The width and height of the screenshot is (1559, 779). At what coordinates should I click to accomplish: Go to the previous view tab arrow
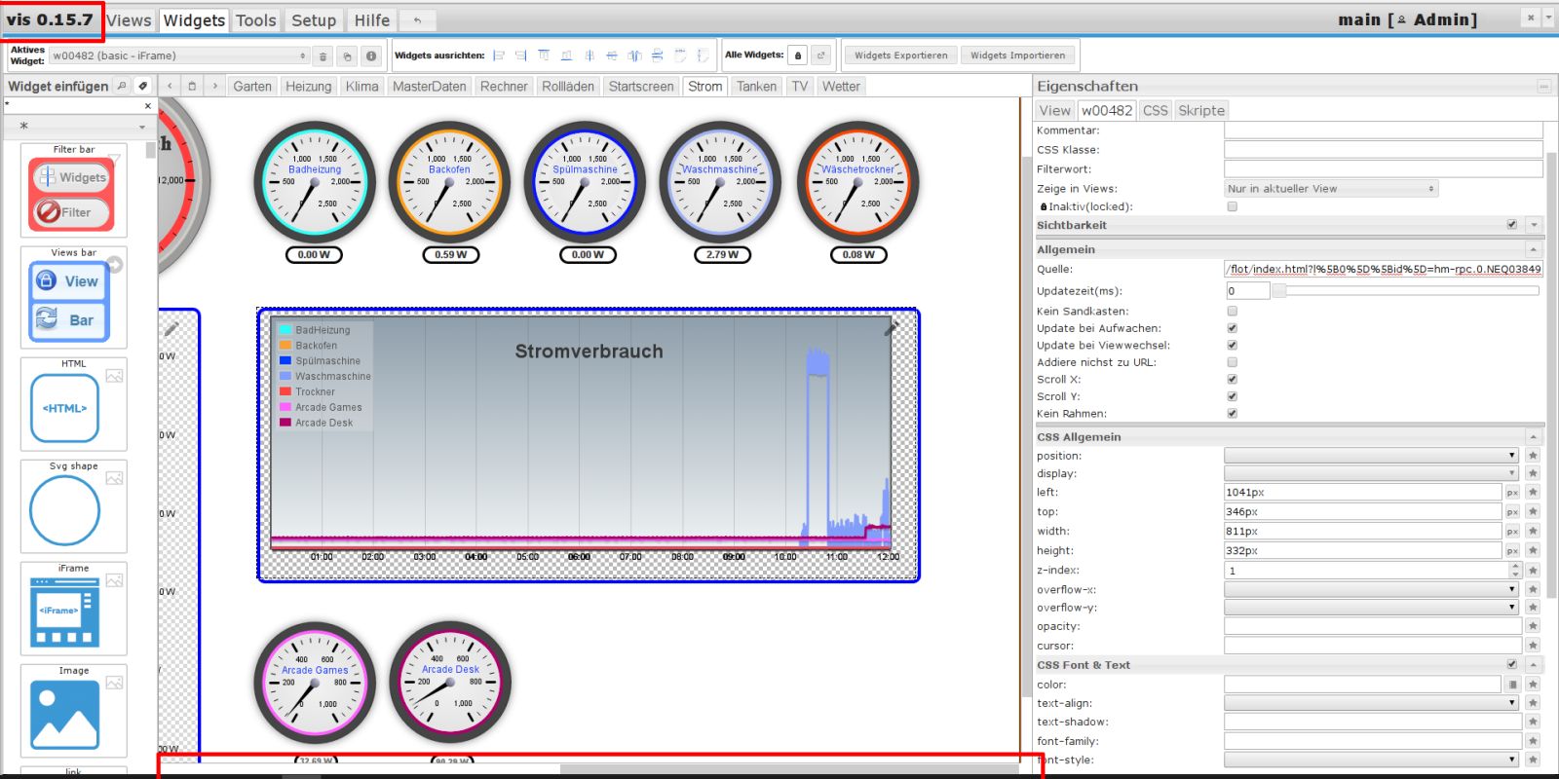coord(170,86)
